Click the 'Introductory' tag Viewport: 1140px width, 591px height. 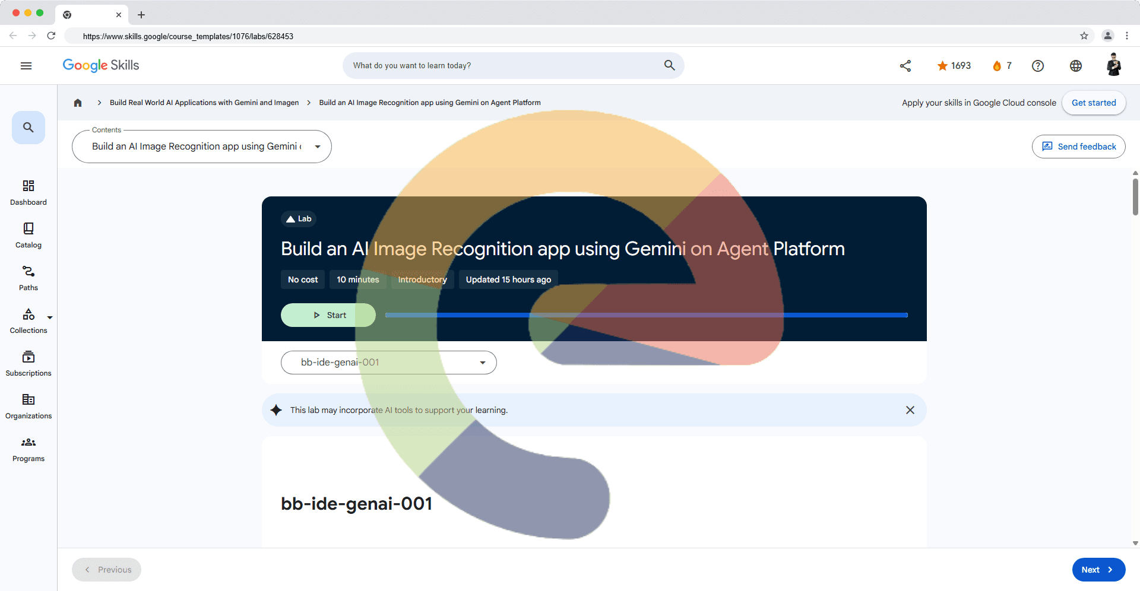423,279
